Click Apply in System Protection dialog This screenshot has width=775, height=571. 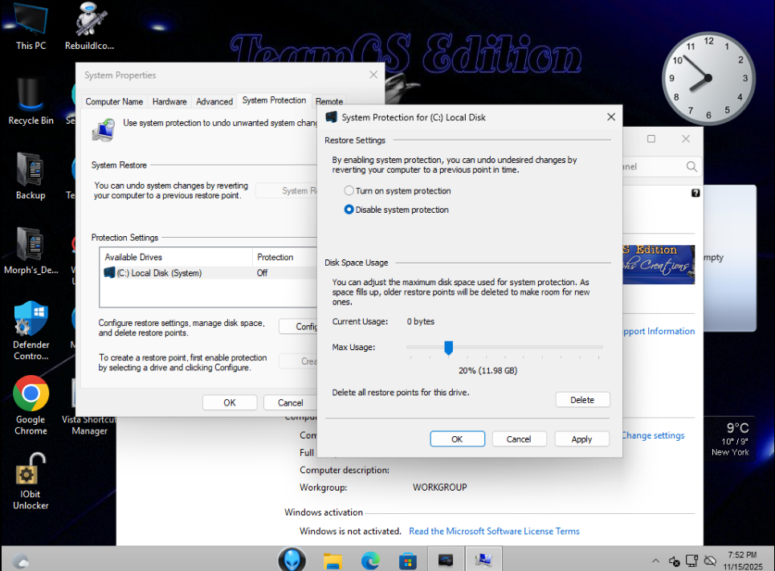581,439
